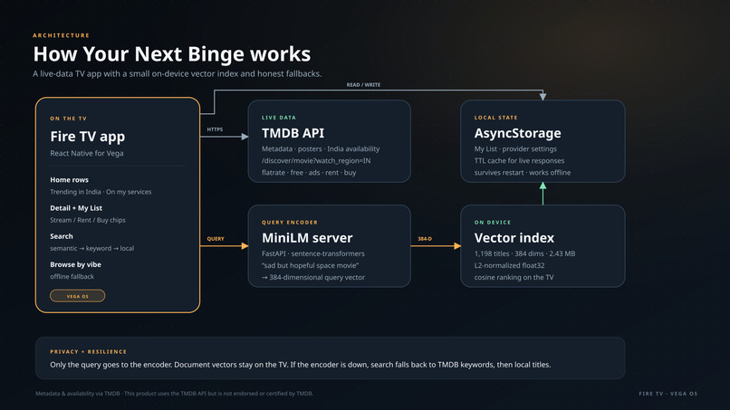Select the 'QUERY ENCODER' label

290,223
